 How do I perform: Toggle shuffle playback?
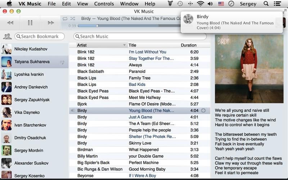coord(73,18)
